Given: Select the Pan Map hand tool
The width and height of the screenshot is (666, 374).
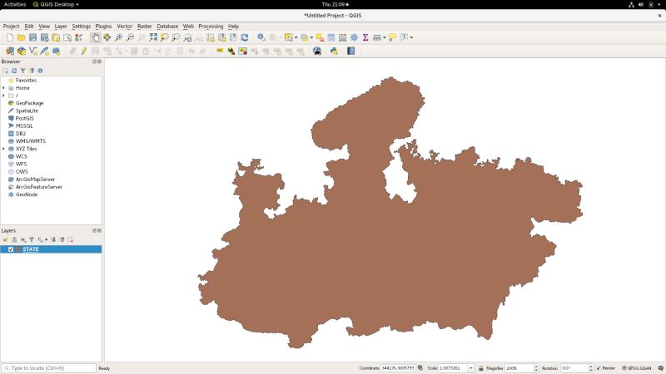Looking at the screenshot, I should click(96, 37).
